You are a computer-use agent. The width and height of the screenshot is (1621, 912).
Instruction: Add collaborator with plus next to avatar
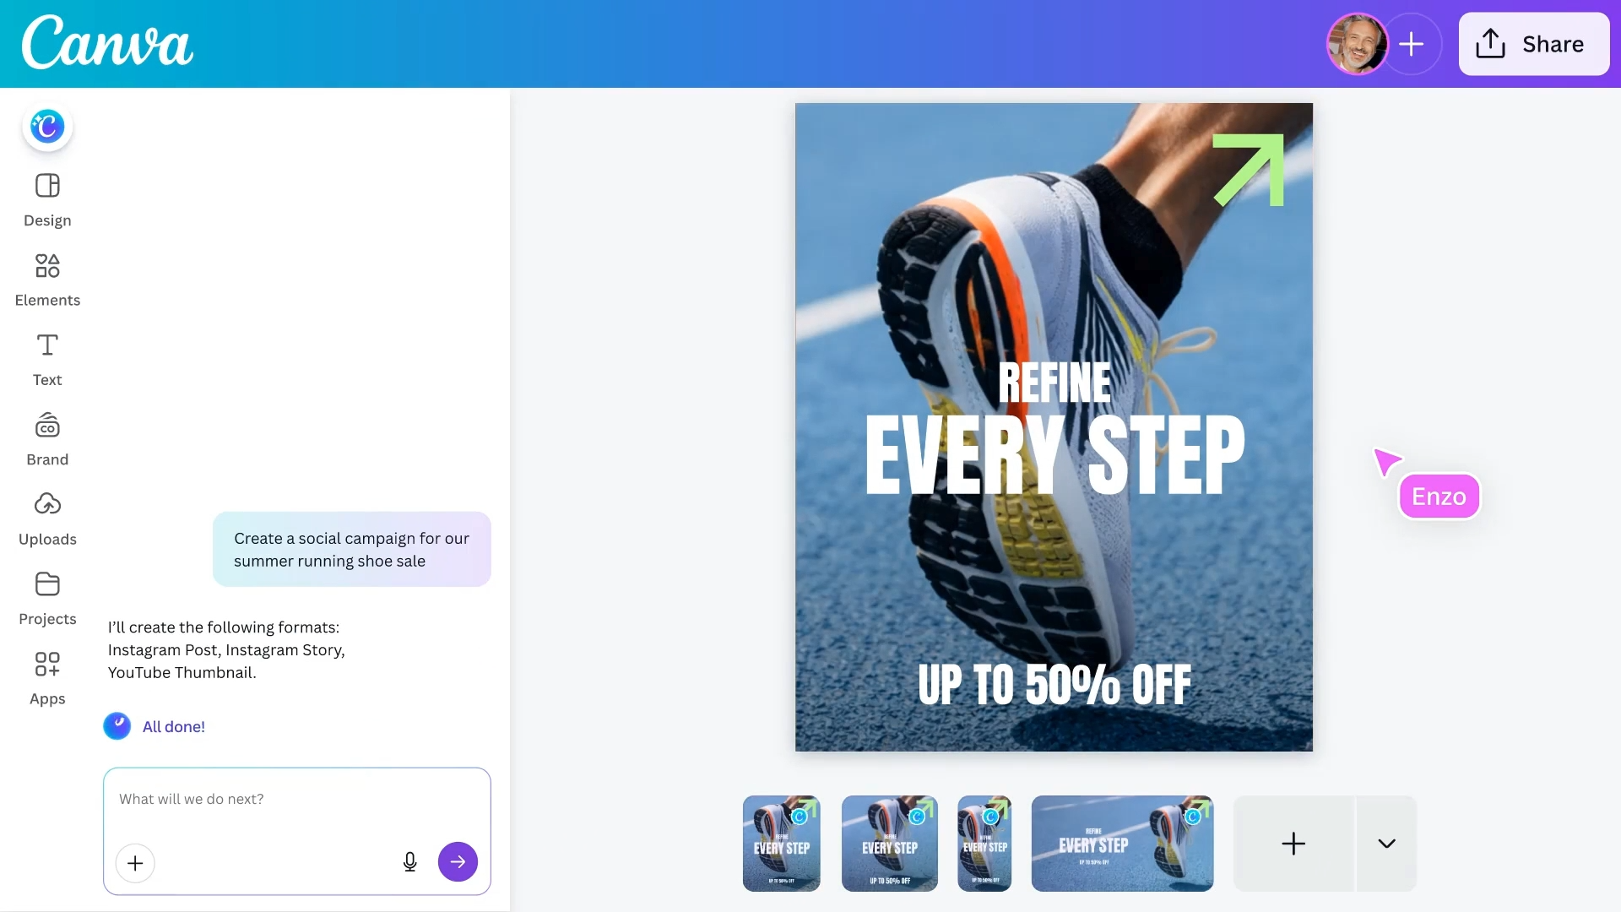pyautogui.click(x=1412, y=44)
